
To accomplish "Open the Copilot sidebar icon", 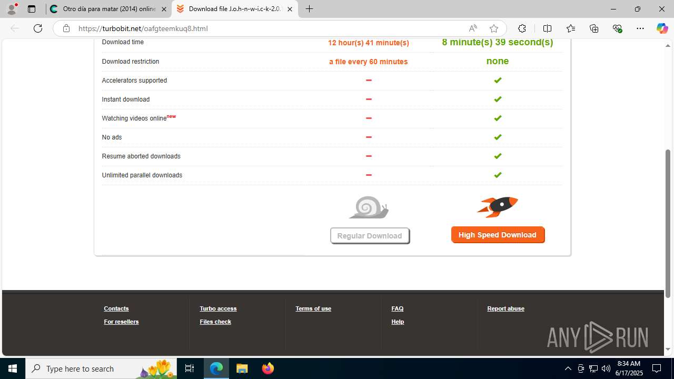I will pos(662,28).
